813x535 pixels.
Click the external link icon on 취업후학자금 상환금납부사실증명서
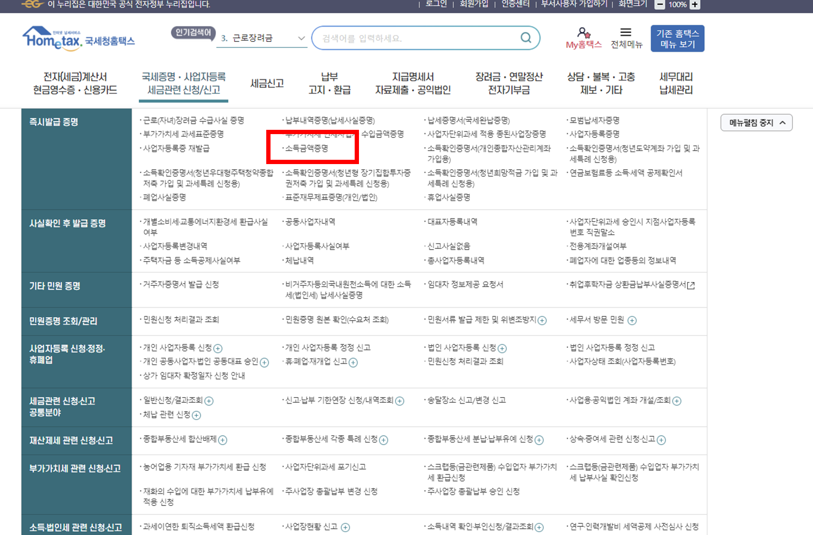692,285
